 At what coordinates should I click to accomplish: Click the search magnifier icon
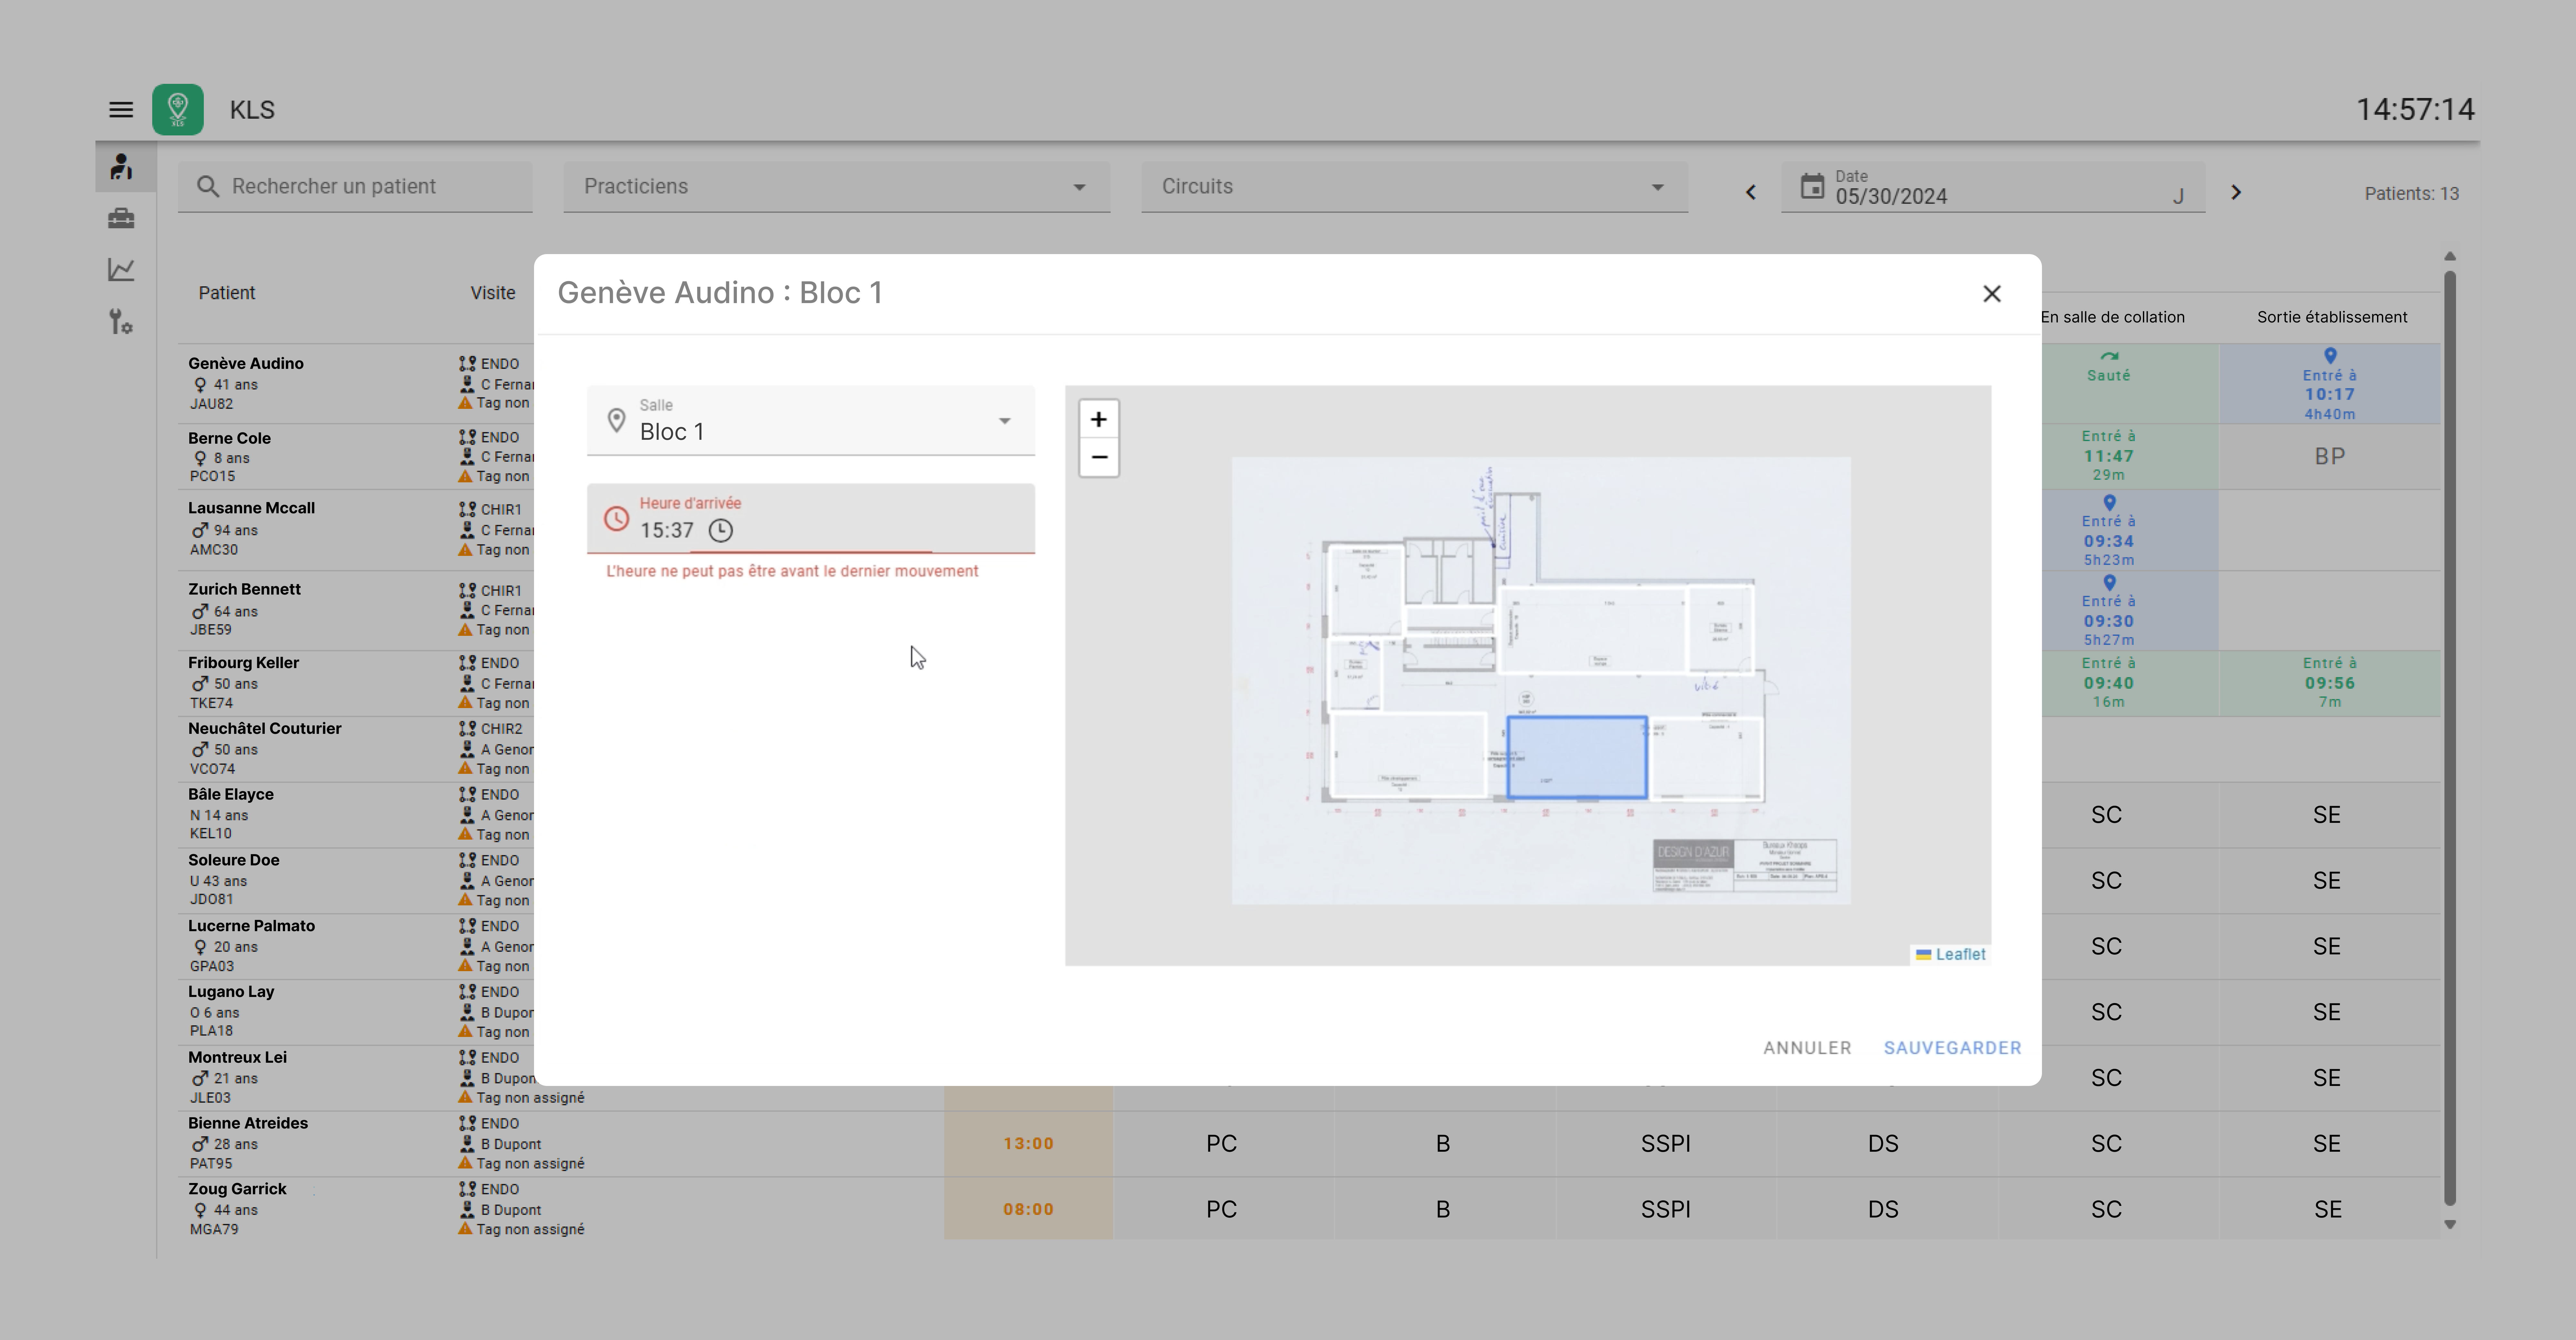[x=208, y=187]
